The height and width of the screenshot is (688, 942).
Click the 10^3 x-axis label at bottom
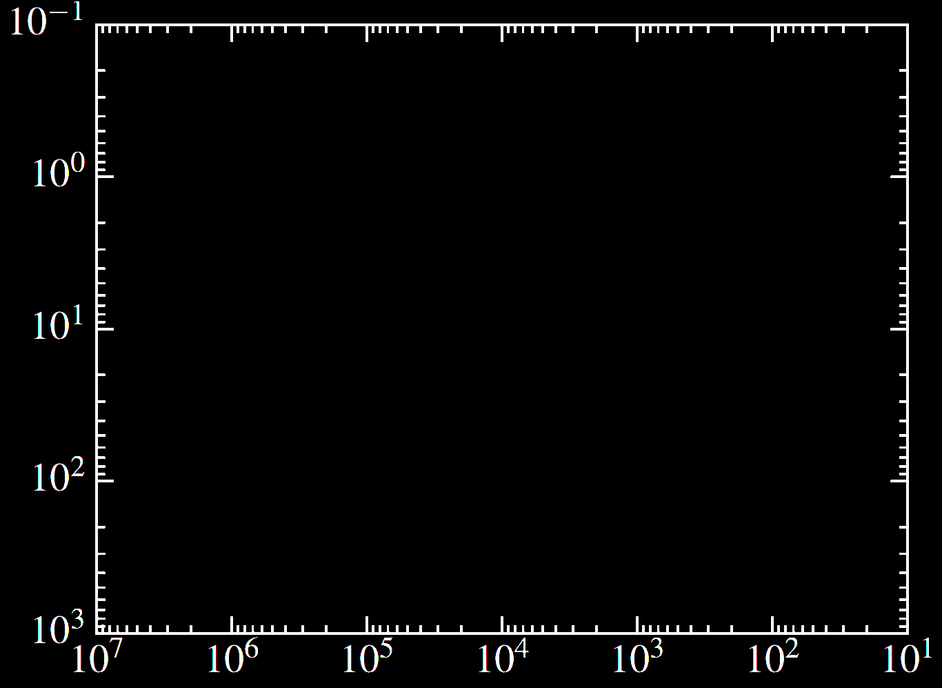(x=637, y=658)
